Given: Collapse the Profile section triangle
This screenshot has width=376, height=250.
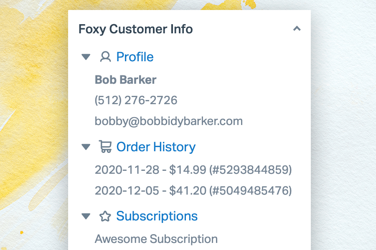Looking at the screenshot, I should (86, 57).
